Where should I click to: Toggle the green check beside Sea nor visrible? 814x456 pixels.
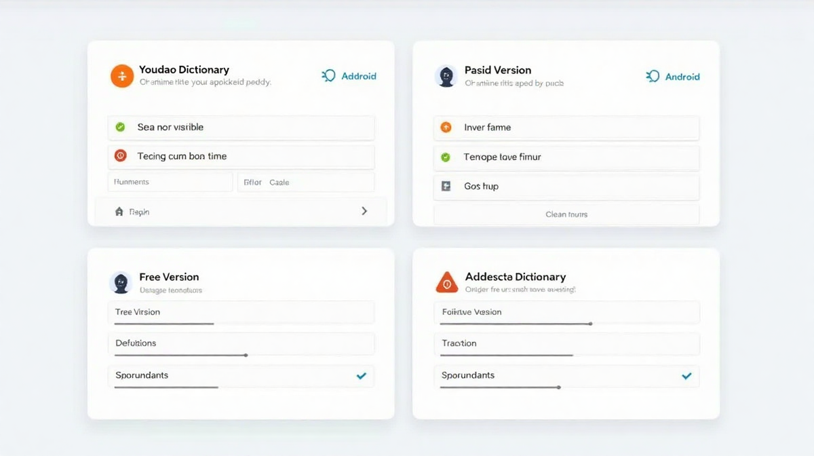pyautogui.click(x=120, y=127)
